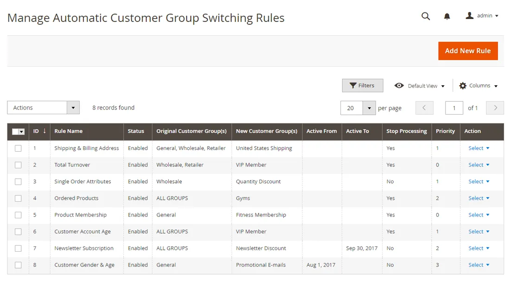Screen dimensions: 510x284
Task: Open the Filters button
Action: (x=363, y=86)
